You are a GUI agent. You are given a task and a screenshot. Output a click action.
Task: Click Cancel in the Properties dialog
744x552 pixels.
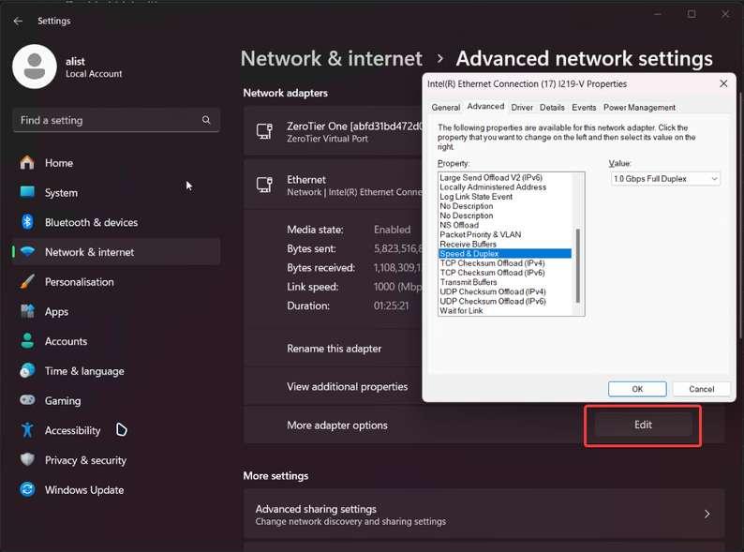(701, 389)
